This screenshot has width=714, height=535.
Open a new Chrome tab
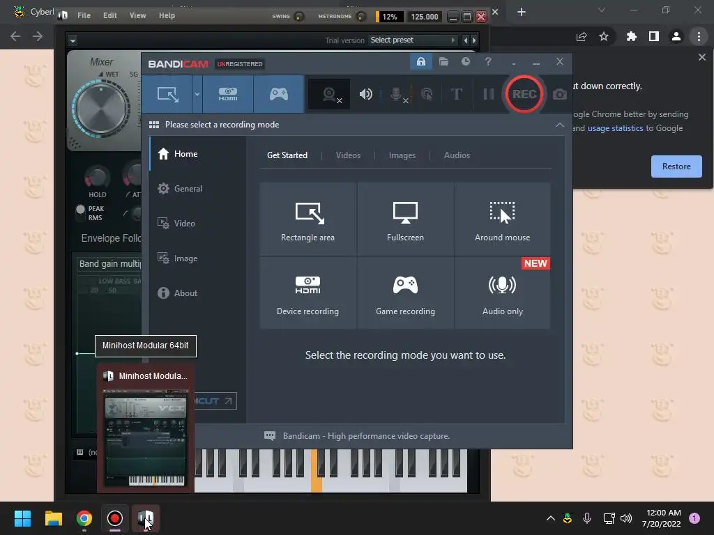click(x=522, y=12)
